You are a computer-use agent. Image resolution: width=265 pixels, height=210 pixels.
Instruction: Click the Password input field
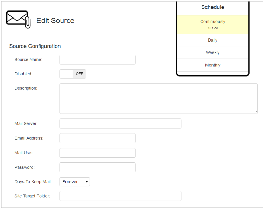point(98,167)
